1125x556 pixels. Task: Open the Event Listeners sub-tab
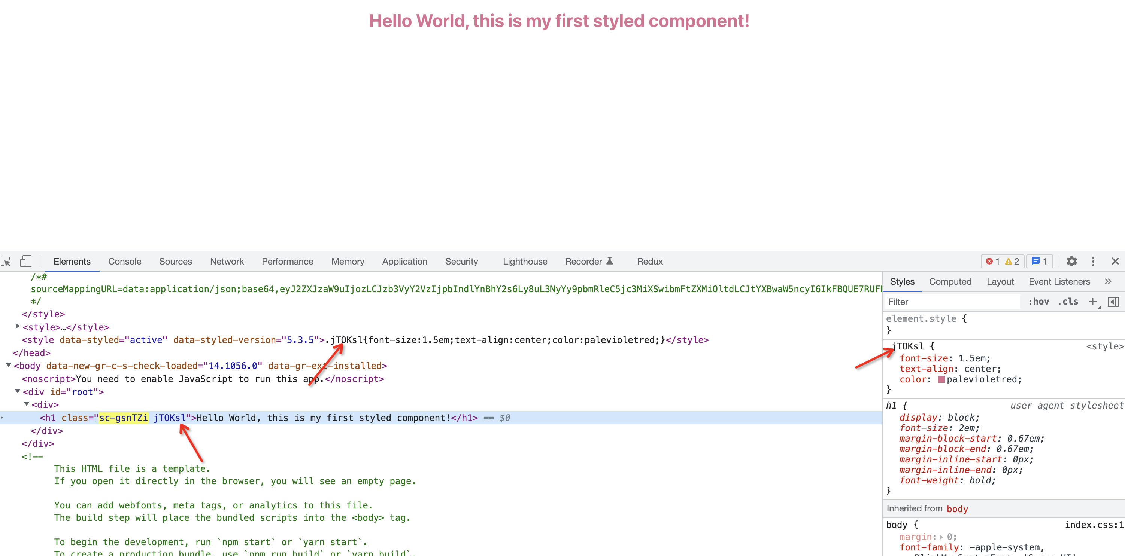tap(1059, 281)
